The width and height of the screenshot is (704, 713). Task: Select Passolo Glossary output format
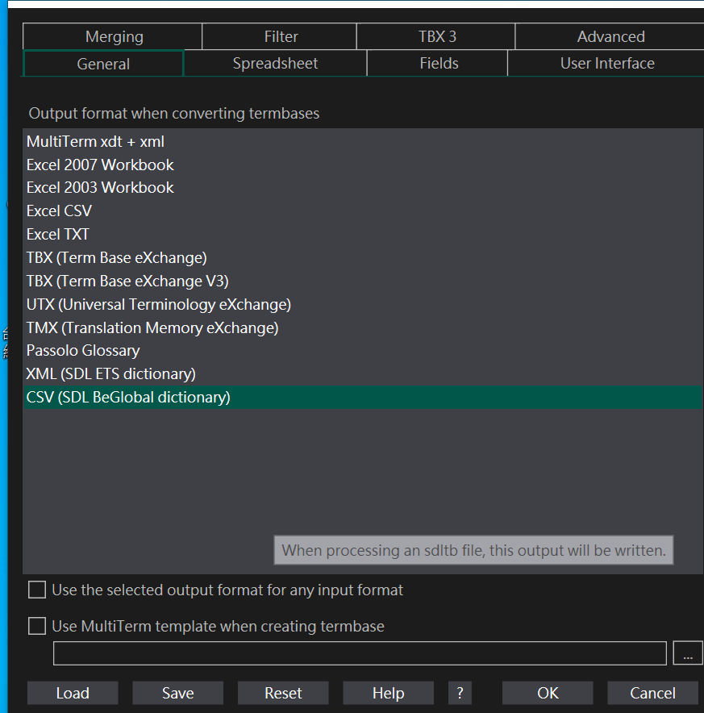[x=82, y=351]
